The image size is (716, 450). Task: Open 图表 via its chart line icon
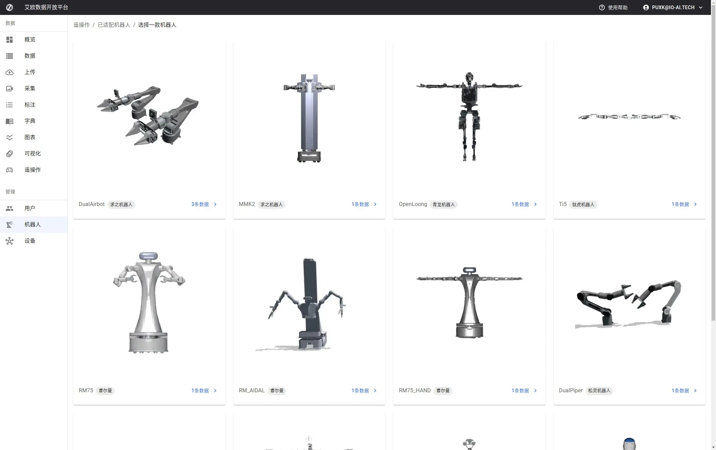click(10, 137)
